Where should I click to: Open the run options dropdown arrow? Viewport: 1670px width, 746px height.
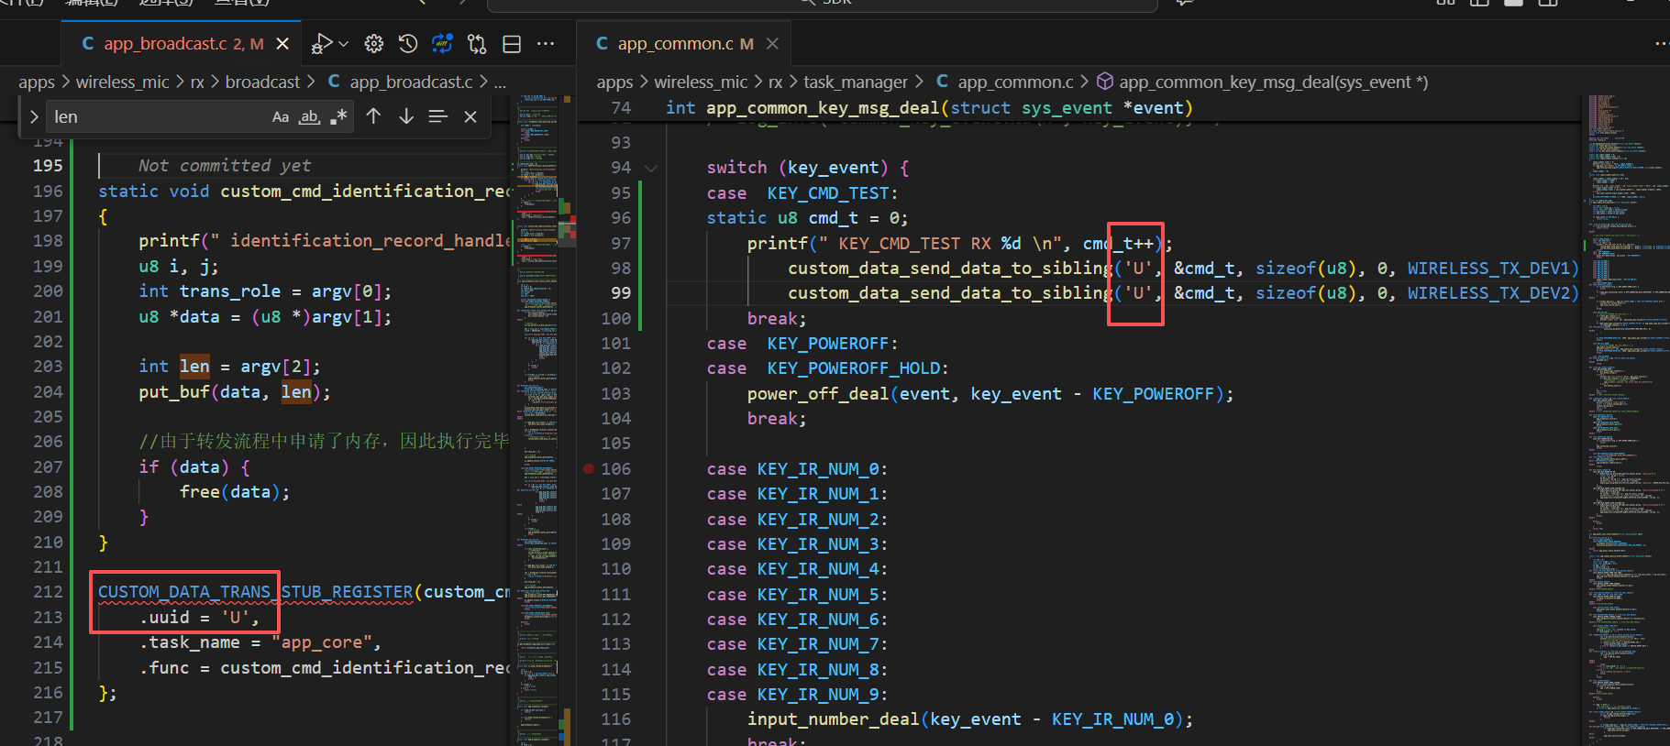tap(343, 43)
